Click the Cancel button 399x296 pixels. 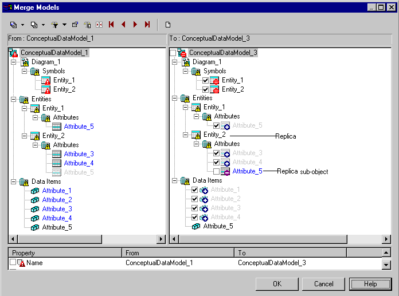tap(323, 284)
